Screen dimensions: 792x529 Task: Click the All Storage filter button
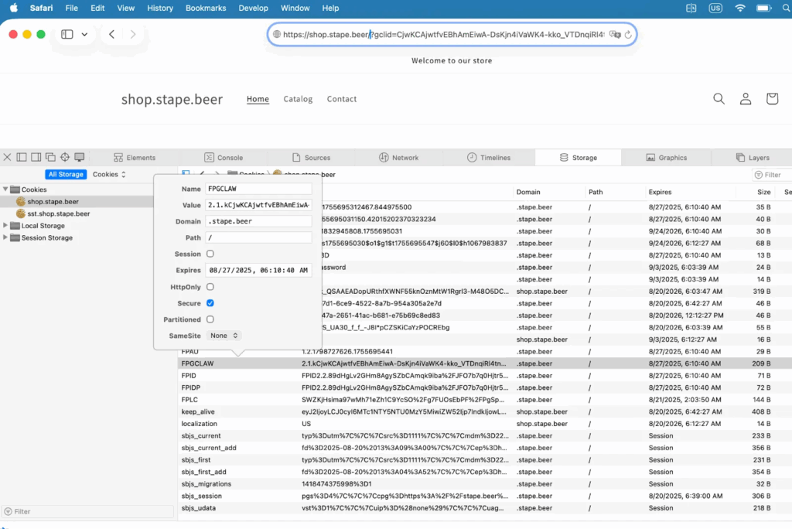[66, 175]
